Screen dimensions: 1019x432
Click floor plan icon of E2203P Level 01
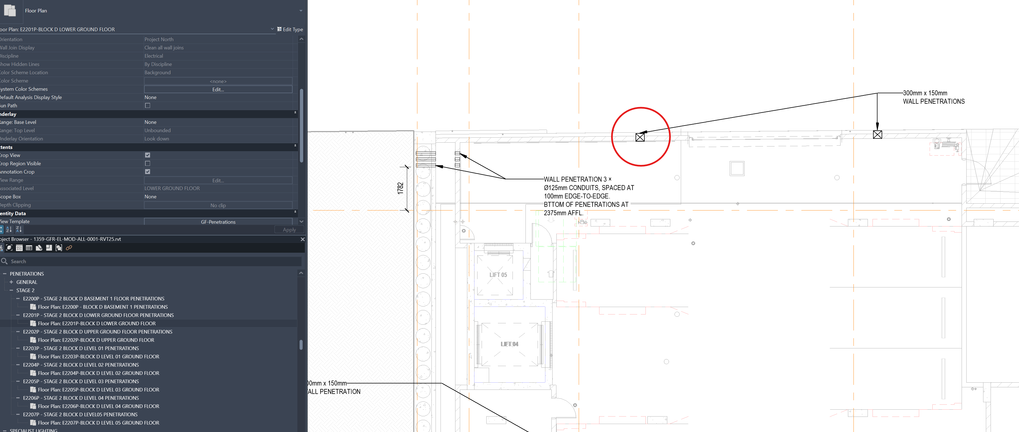click(33, 357)
